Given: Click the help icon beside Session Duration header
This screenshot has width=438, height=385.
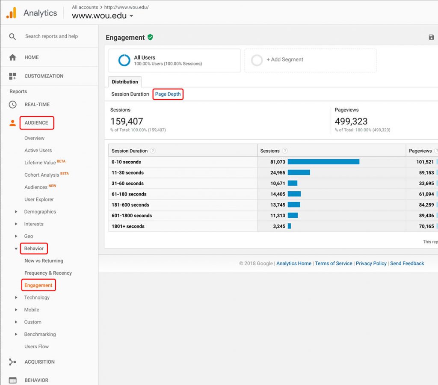Looking at the screenshot, I should 153,151.
